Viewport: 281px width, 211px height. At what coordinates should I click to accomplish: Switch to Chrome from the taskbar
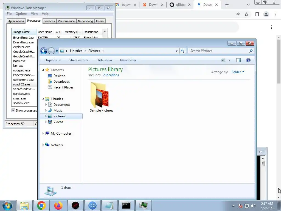41,206
